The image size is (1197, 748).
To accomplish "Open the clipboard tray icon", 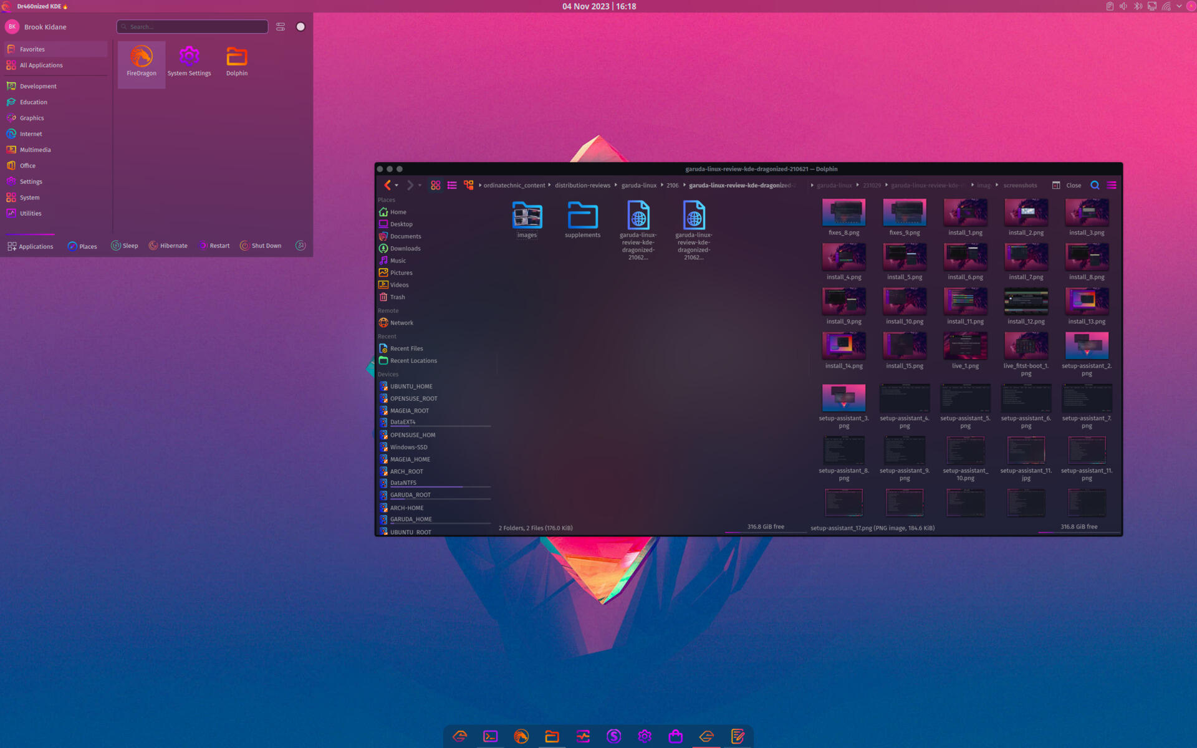I will (x=1110, y=6).
